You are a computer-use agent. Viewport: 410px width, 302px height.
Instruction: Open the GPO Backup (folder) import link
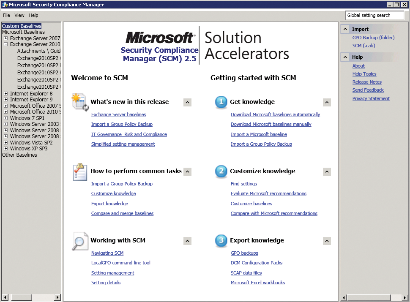373,38
